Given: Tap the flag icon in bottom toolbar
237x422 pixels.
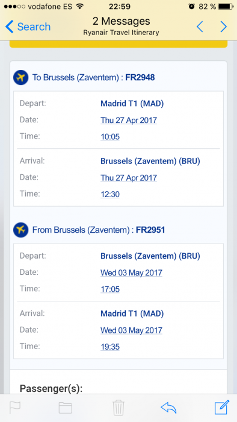Looking at the screenshot, I should coord(15,408).
